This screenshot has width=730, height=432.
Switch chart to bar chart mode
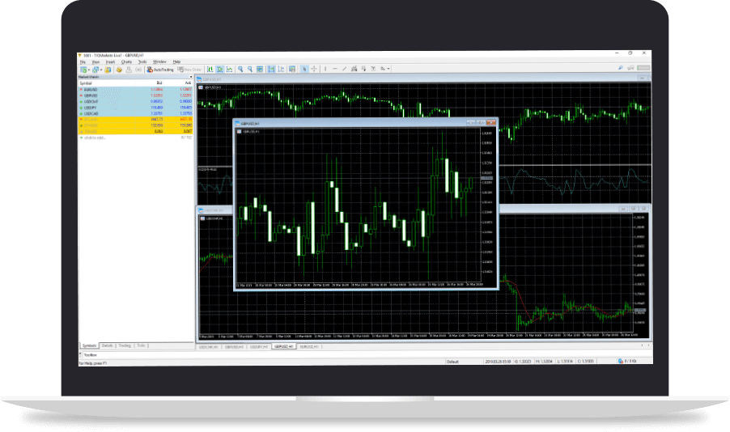click(x=210, y=70)
